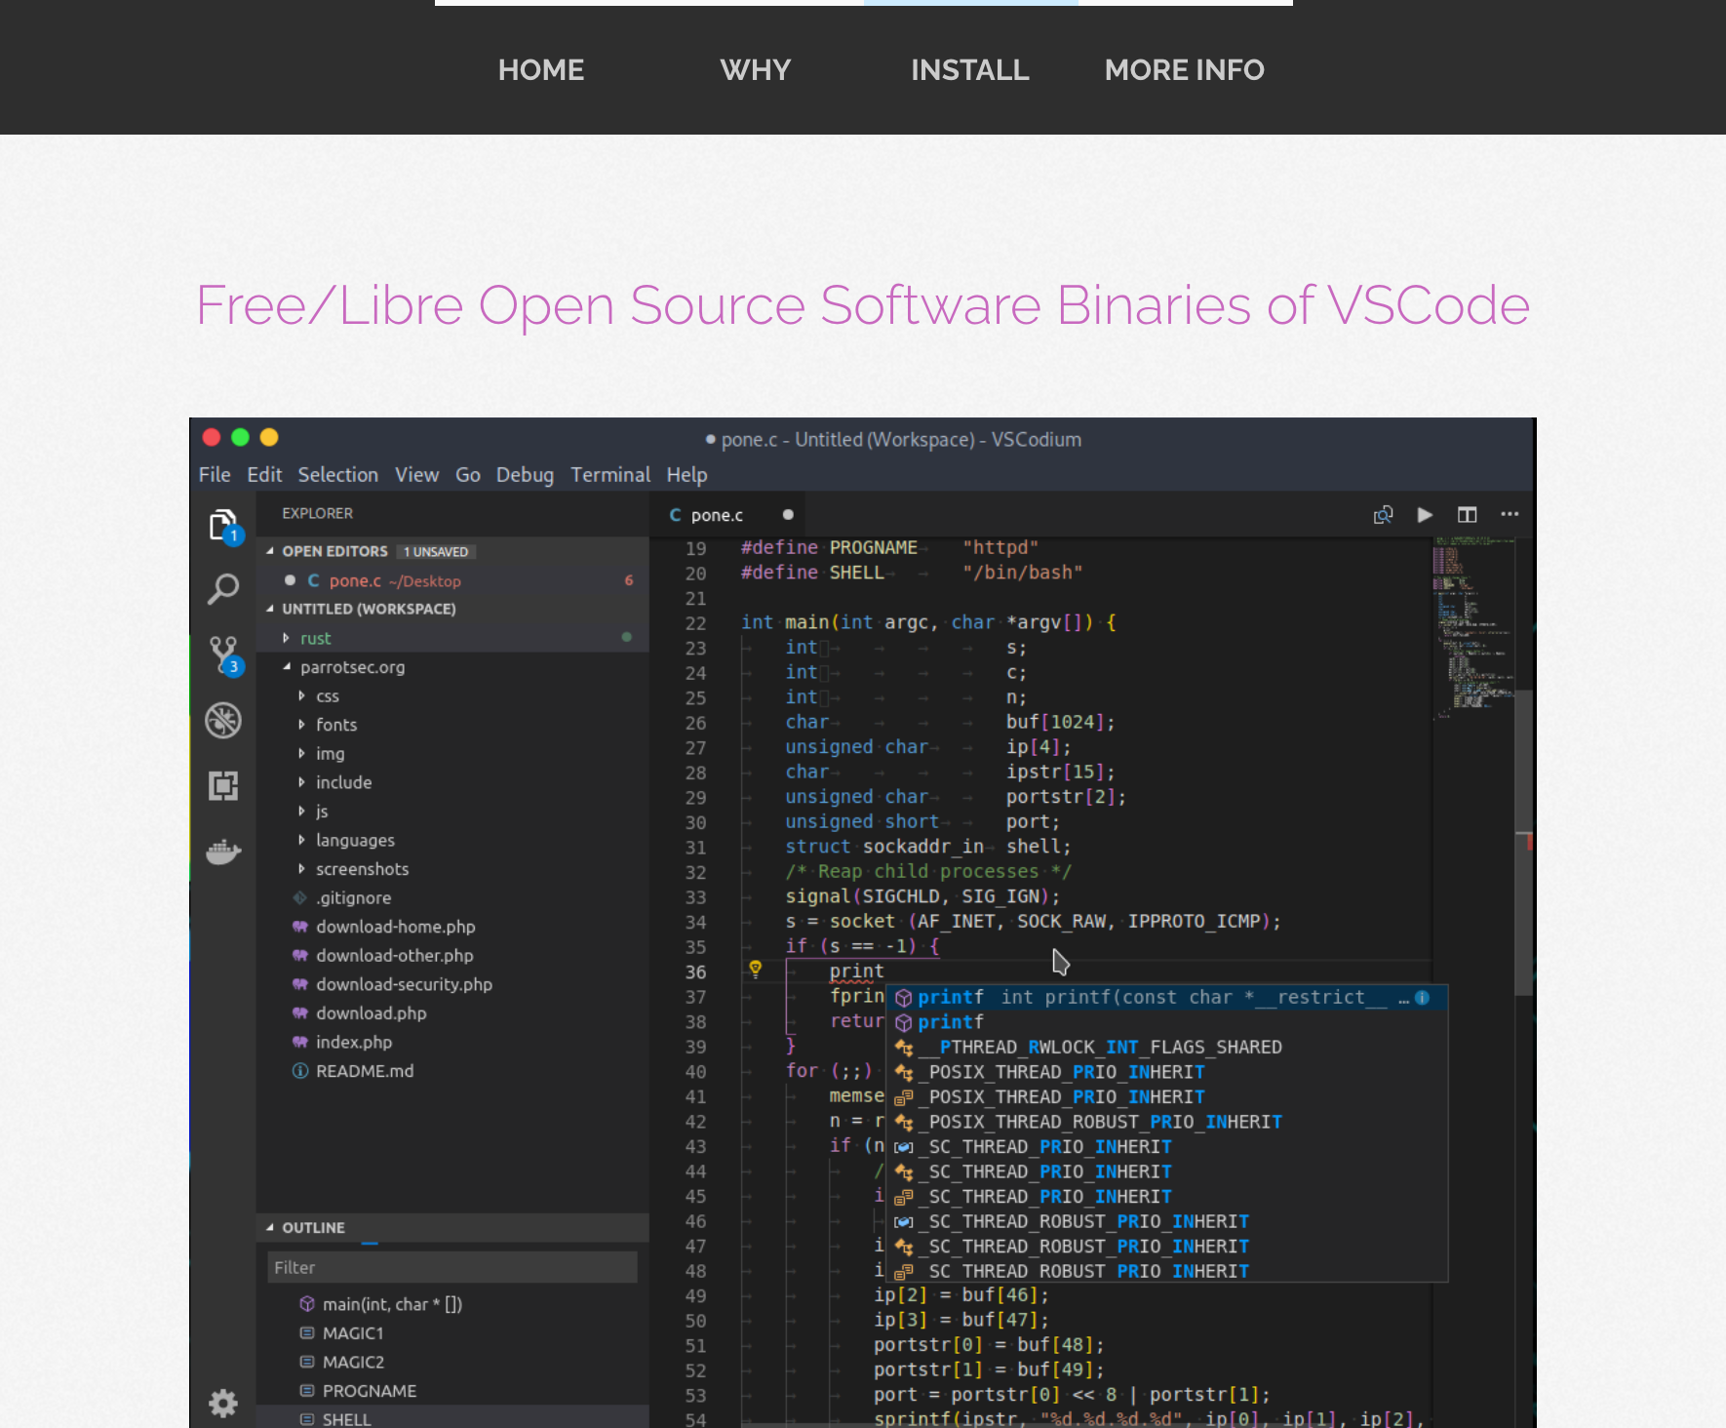Go to INSTALL in site navigation
The image size is (1726, 1428).
click(x=970, y=70)
